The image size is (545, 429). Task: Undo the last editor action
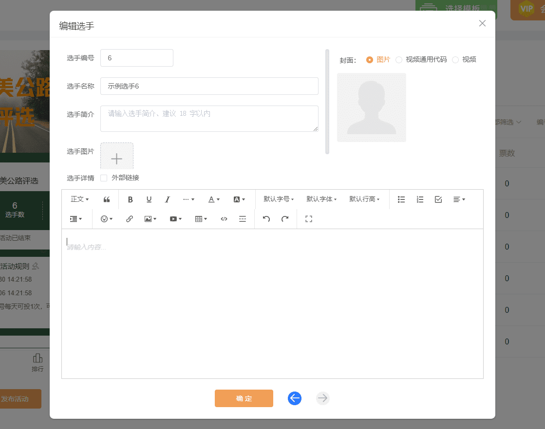click(x=266, y=218)
